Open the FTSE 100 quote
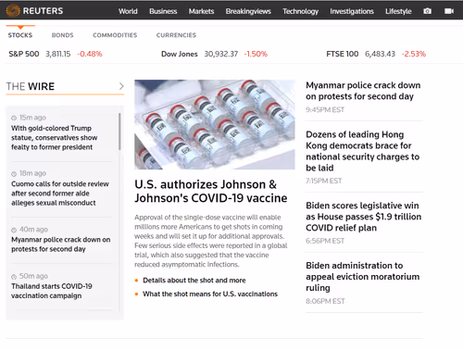Image resolution: width=463 pixels, height=350 pixels. pyautogui.click(x=343, y=54)
